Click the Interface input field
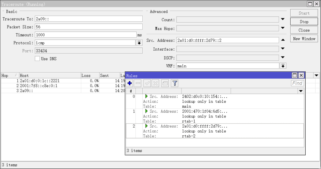This screenshot has width=321, height=169. pos(228,49)
